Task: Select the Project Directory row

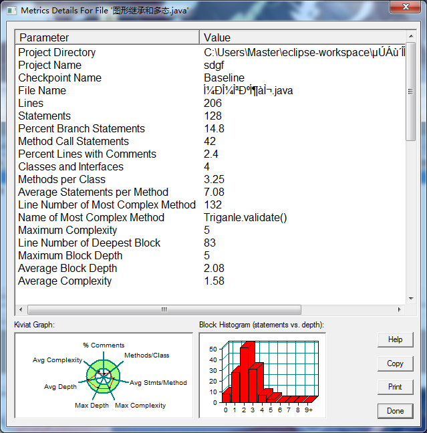Action: click(x=210, y=53)
